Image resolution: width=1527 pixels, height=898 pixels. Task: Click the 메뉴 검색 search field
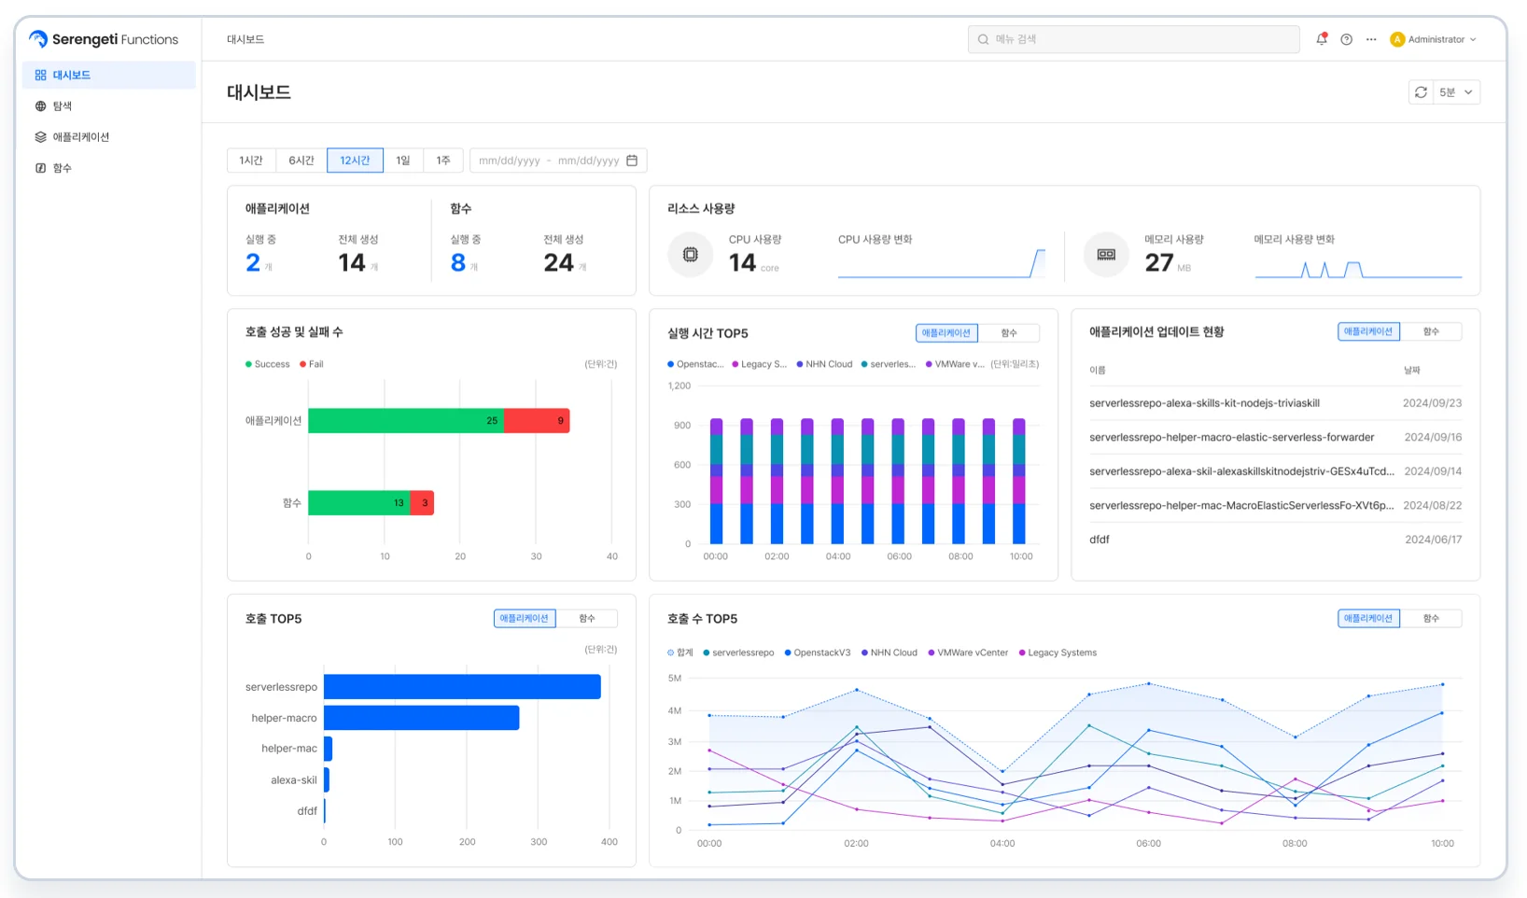(x=1133, y=39)
